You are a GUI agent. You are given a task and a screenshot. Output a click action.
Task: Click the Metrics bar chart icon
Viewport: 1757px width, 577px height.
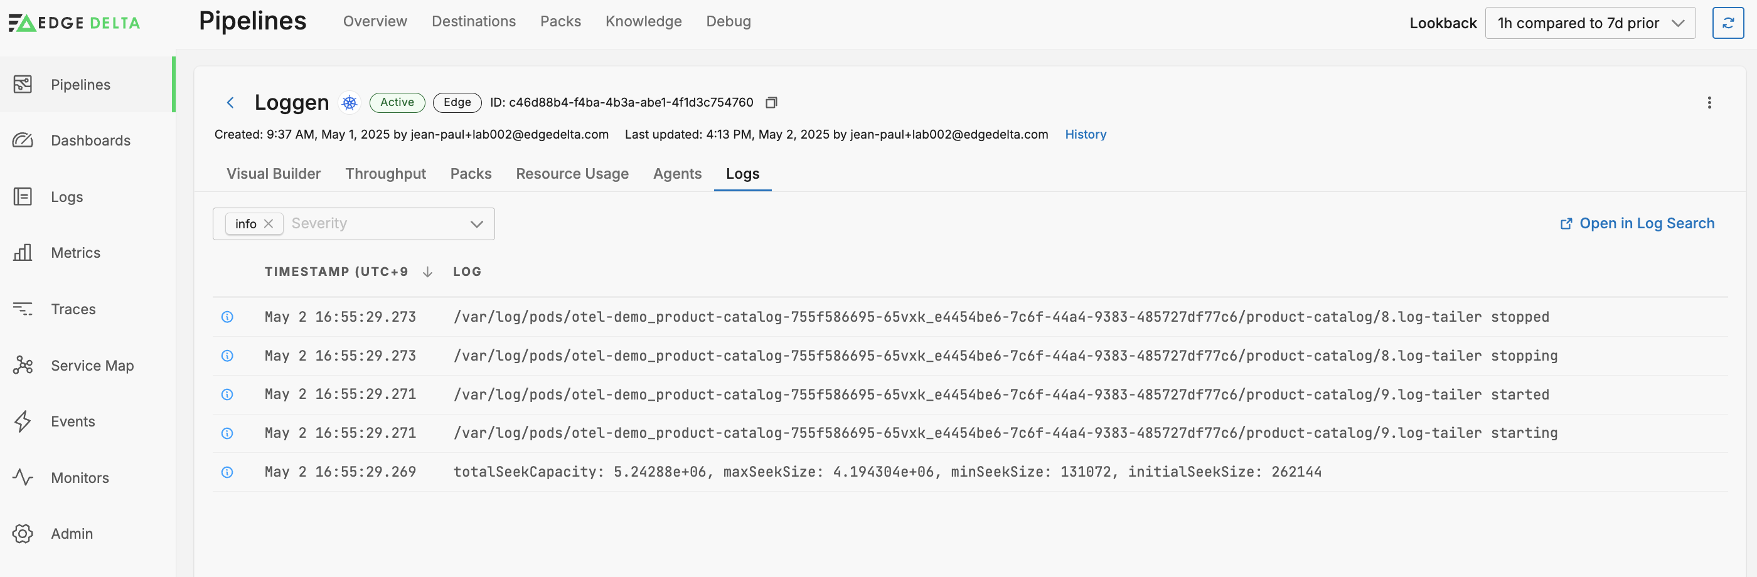(x=23, y=253)
